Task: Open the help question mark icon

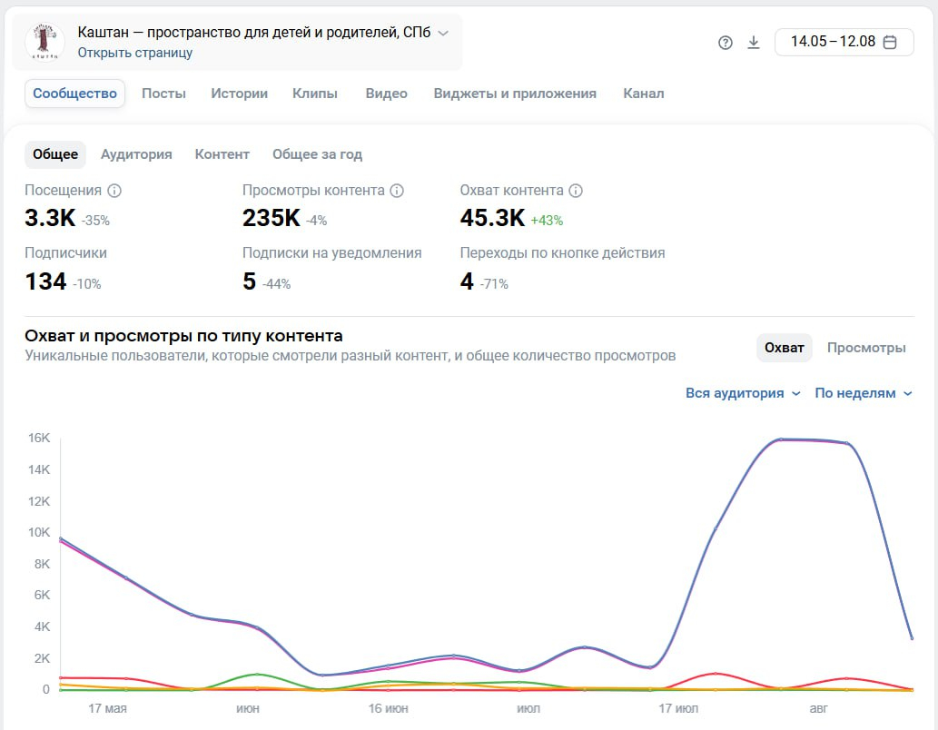Action: click(725, 43)
